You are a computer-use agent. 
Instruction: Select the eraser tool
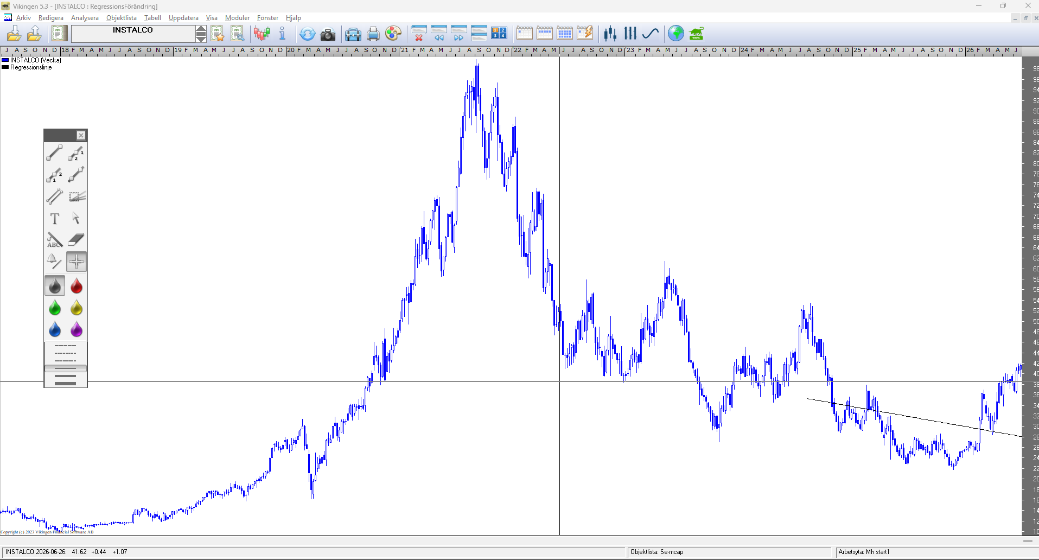[x=76, y=240]
